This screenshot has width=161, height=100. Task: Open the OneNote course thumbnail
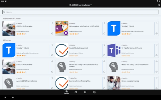tap(62, 28)
